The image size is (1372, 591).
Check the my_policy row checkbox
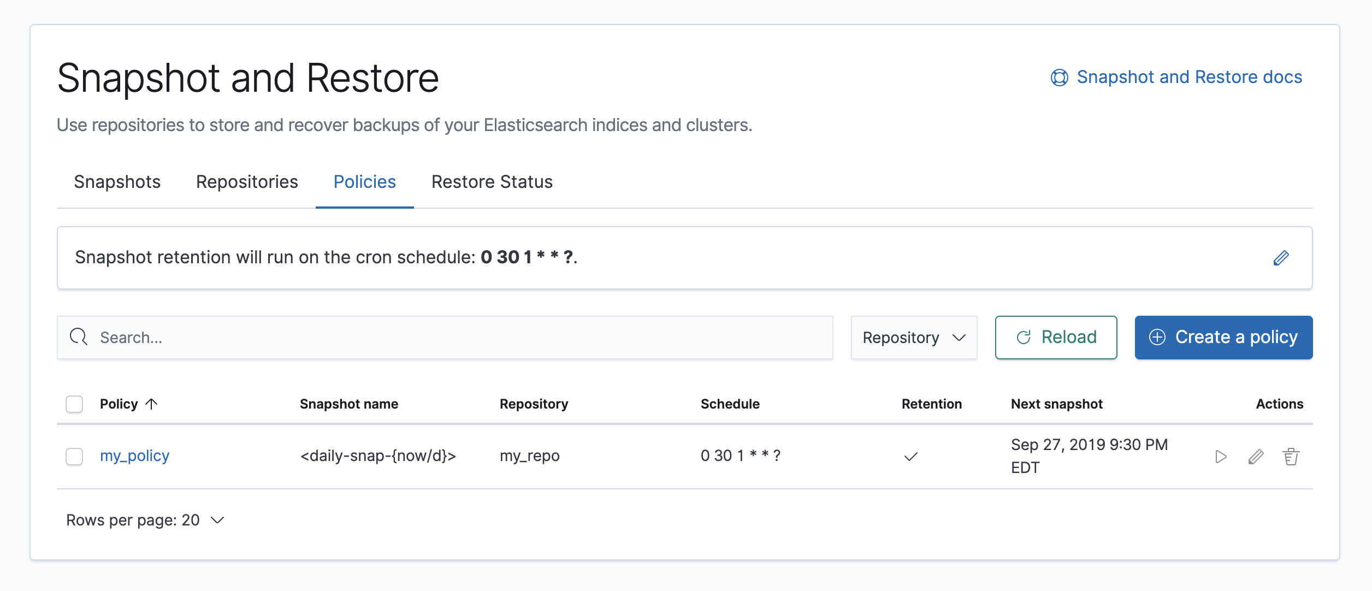click(x=74, y=456)
